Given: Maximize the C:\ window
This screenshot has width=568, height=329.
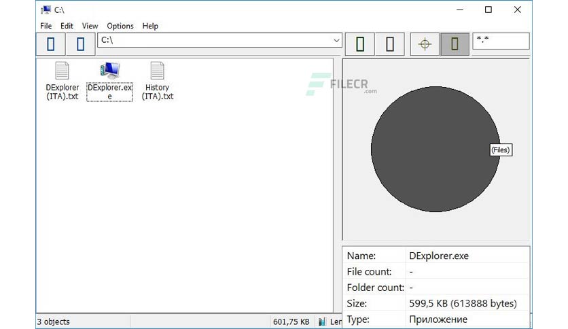Looking at the screenshot, I should (489, 10).
